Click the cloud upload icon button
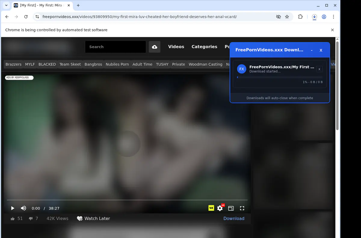 (155, 47)
